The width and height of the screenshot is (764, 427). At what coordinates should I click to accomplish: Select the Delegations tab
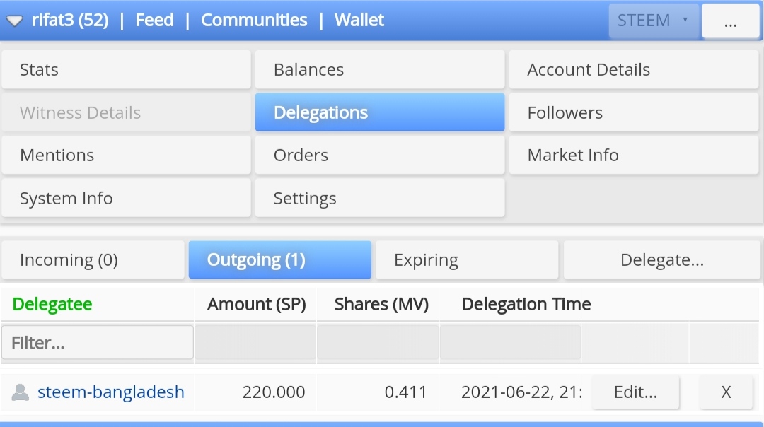[x=380, y=112]
